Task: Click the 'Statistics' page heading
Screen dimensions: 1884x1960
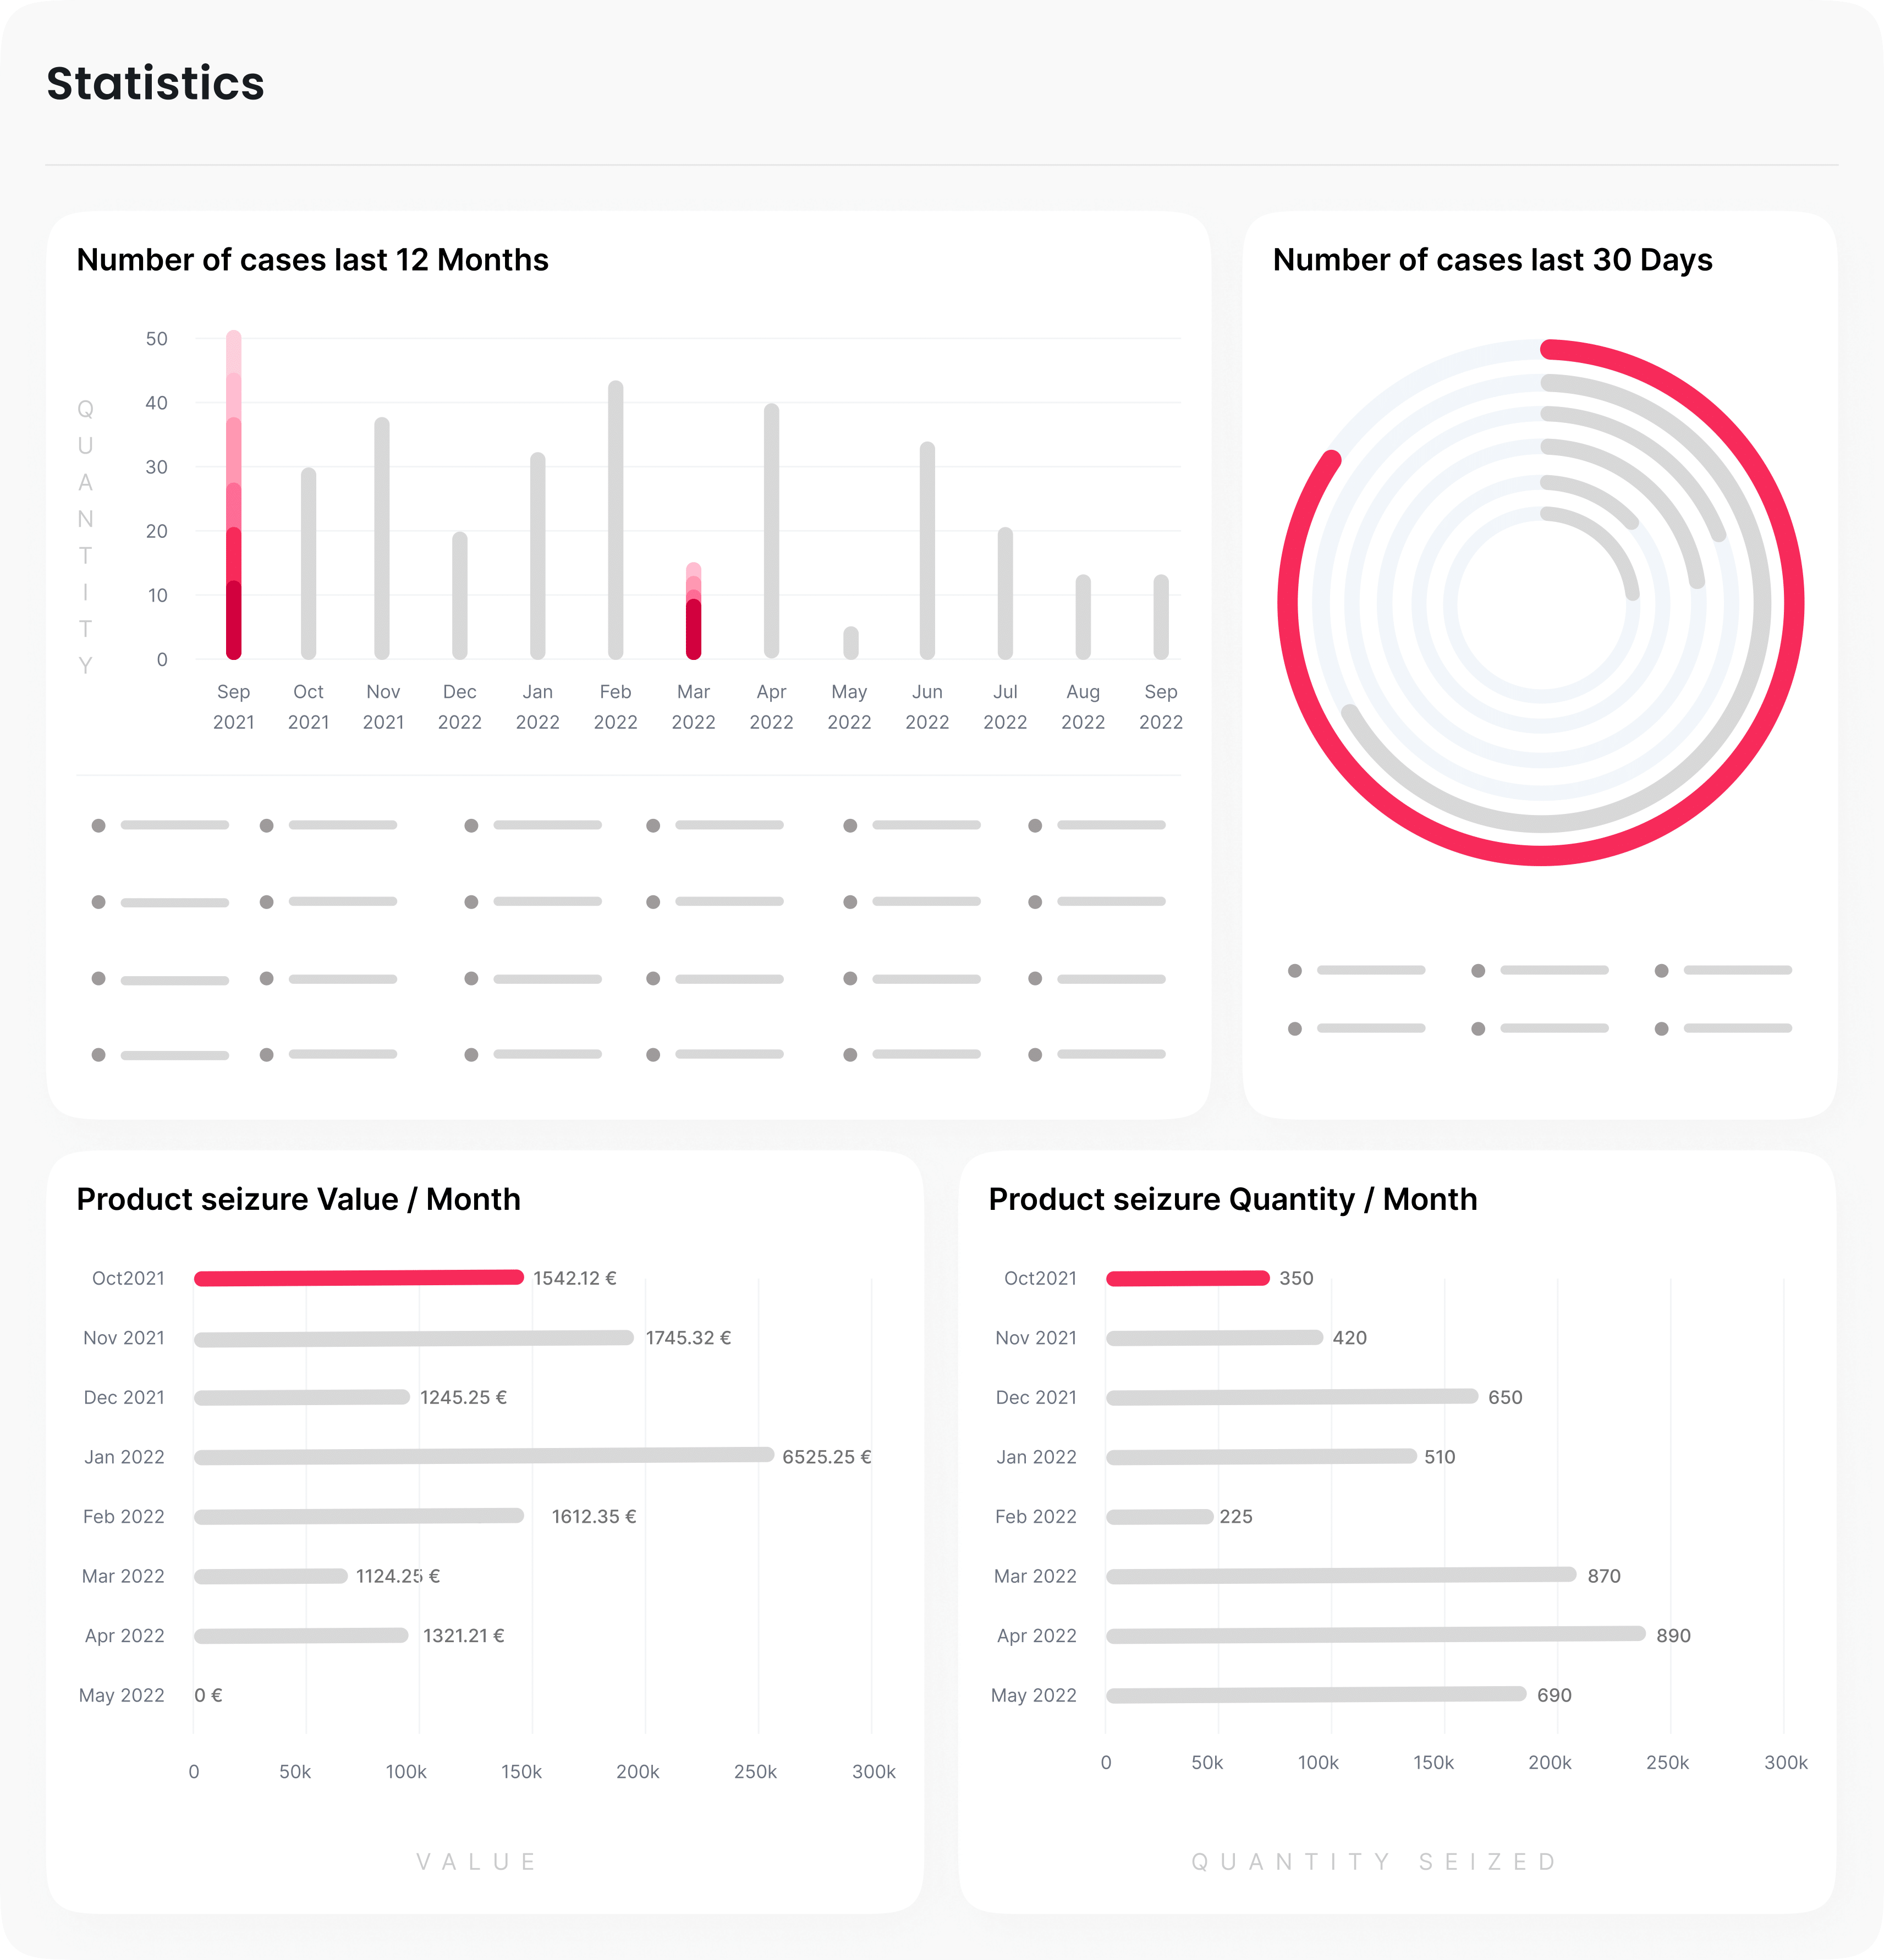Action: coord(155,83)
